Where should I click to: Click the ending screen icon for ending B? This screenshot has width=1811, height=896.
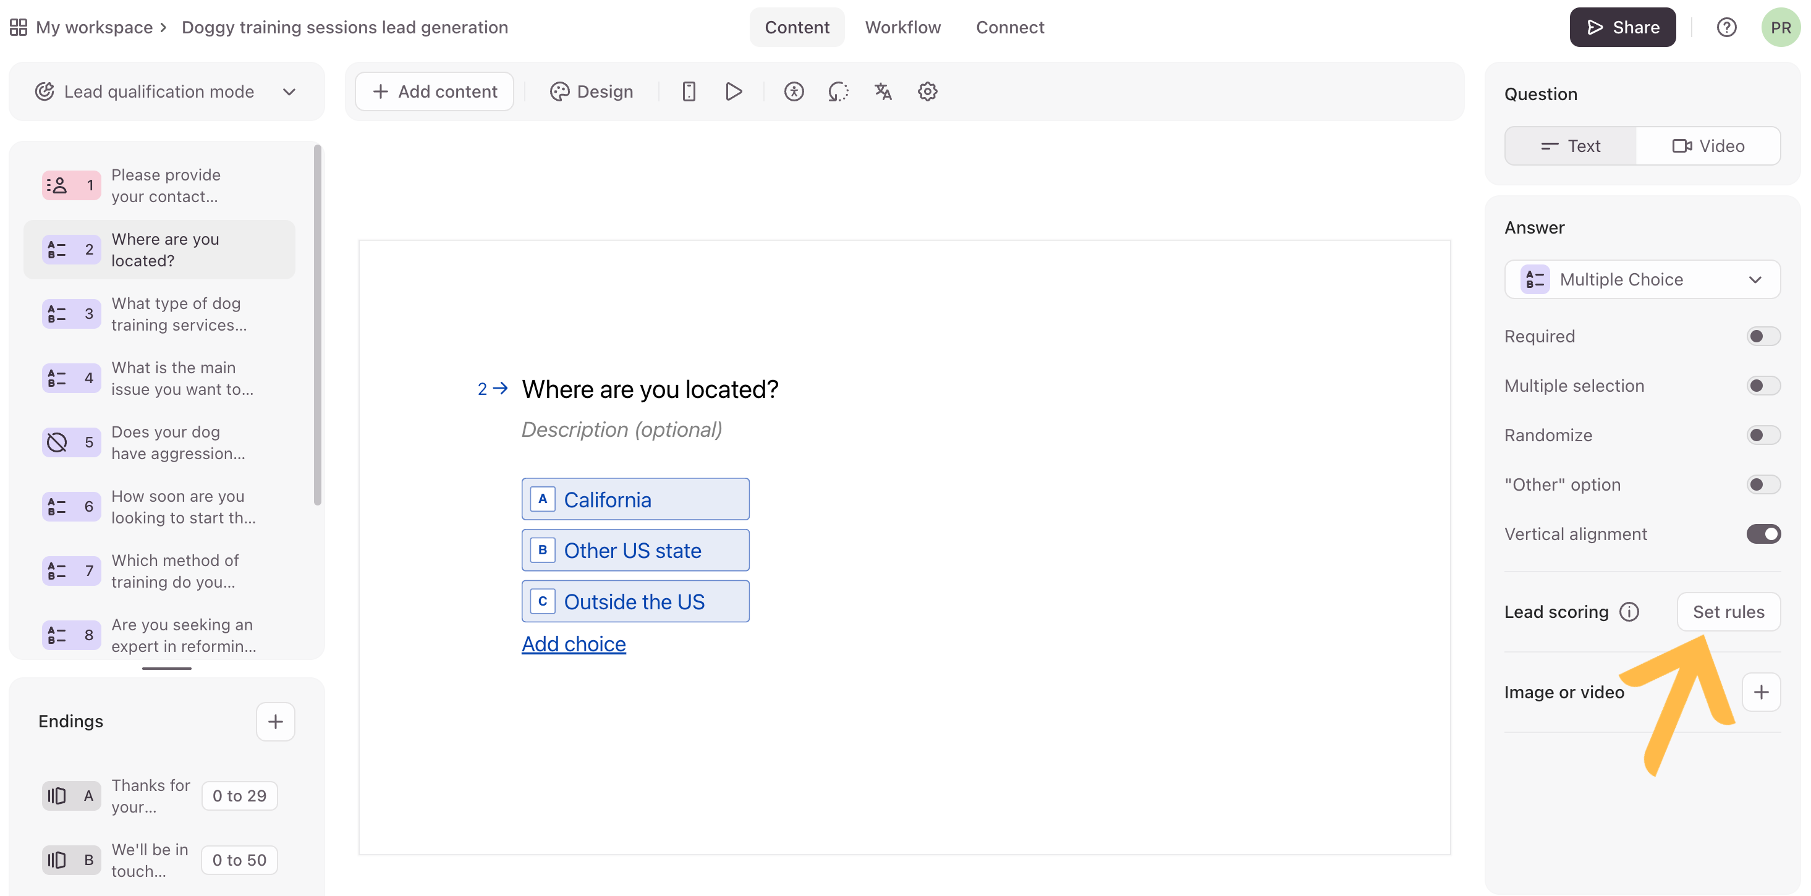coord(57,861)
